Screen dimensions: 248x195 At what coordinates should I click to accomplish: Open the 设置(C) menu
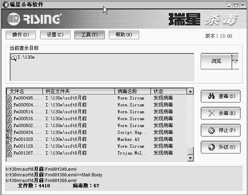pyautogui.click(x=55, y=35)
